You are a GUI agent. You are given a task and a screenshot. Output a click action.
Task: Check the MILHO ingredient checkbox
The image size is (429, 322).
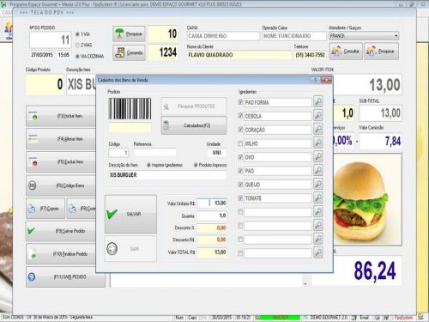[240, 143]
